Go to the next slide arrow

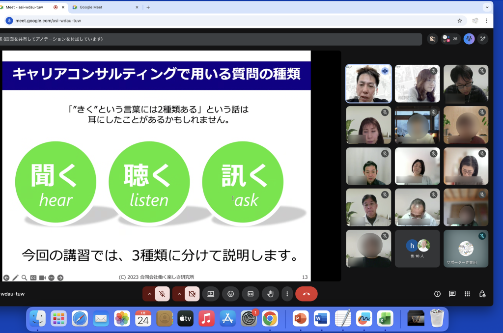point(60,277)
